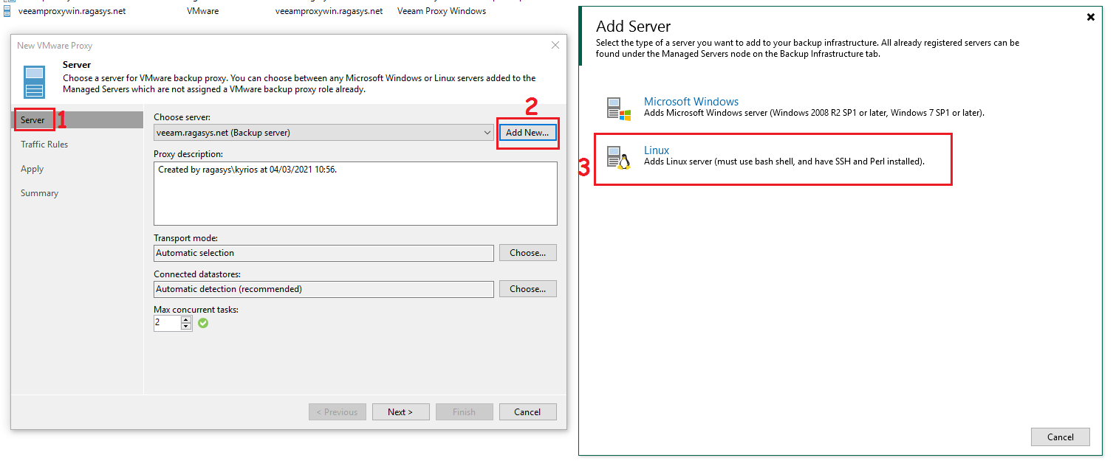The height and width of the screenshot is (469, 1113).
Task: Open the Summary wizard step
Action: pyautogui.click(x=40, y=193)
